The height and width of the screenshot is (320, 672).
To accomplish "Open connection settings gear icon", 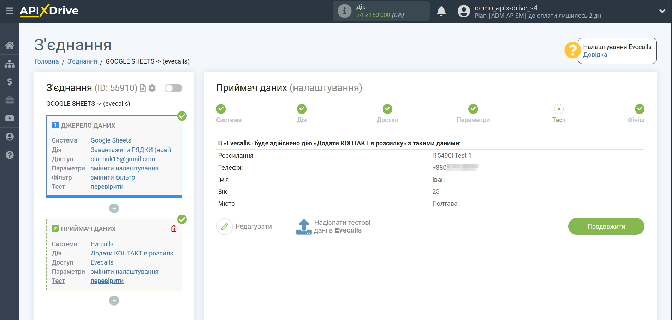I will click(152, 88).
